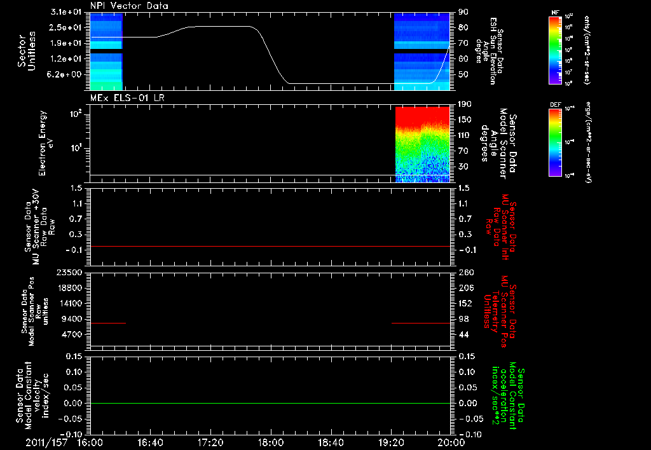Select the "260" telemetry axis tick
The image size is (651, 450).
(x=466, y=272)
